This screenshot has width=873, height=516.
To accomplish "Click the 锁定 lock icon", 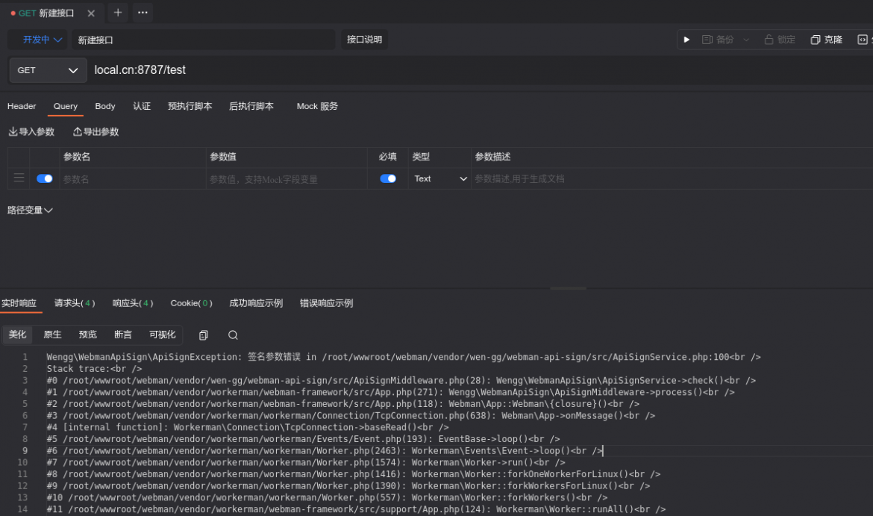I will pyautogui.click(x=769, y=40).
